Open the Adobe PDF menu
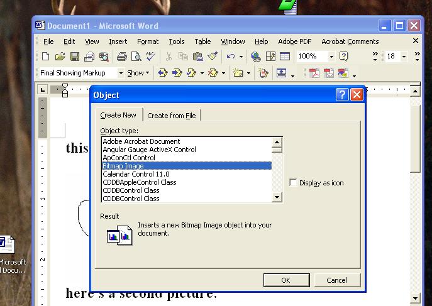The height and width of the screenshot is (306, 432). click(294, 41)
